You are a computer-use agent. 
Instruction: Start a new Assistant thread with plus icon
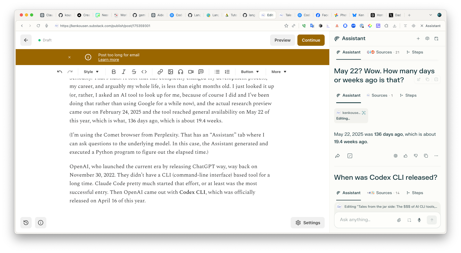click(418, 39)
